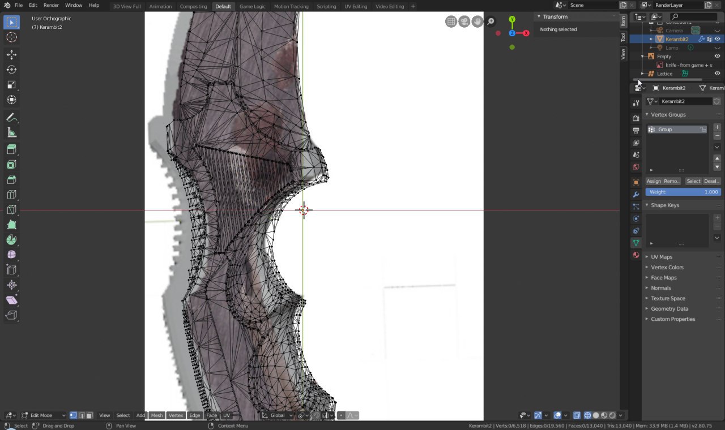Switch to the Scripting workspace tab
The height and width of the screenshot is (430, 725).
coord(326,6)
